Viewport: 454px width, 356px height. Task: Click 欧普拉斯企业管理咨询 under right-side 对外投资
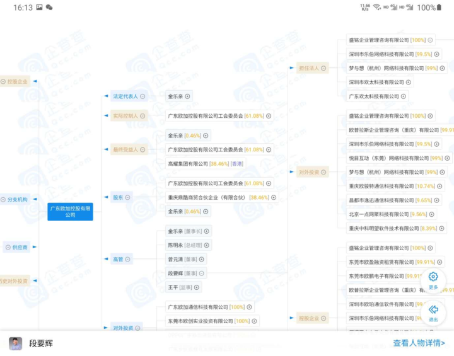pyautogui.click(x=400, y=130)
